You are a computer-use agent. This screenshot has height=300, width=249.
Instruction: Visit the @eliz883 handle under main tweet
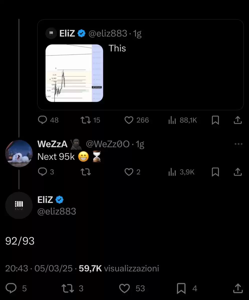click(x=57, y=211)
